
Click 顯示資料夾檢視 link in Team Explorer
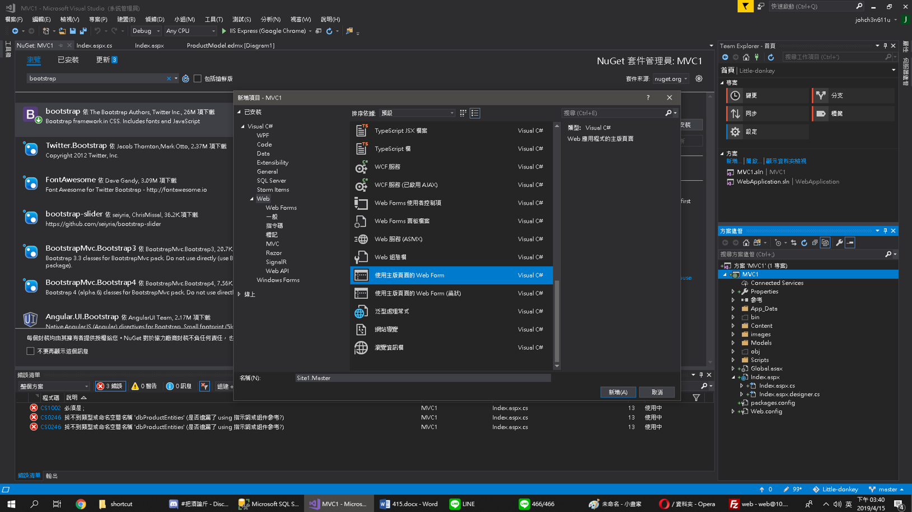pos(786,161)
